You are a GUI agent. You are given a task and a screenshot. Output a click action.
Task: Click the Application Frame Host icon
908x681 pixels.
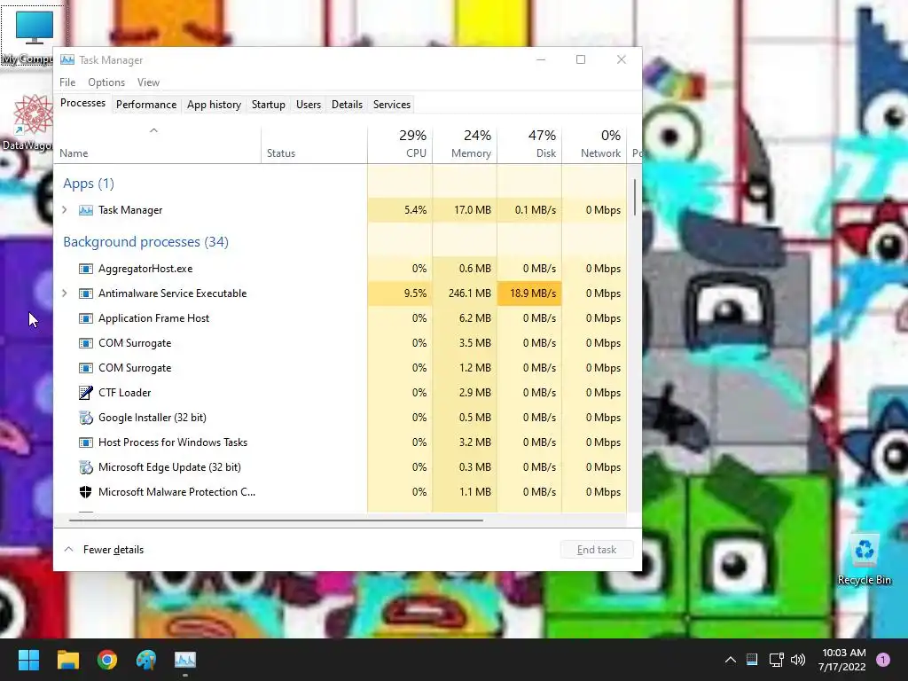click(x=86, y=318)
